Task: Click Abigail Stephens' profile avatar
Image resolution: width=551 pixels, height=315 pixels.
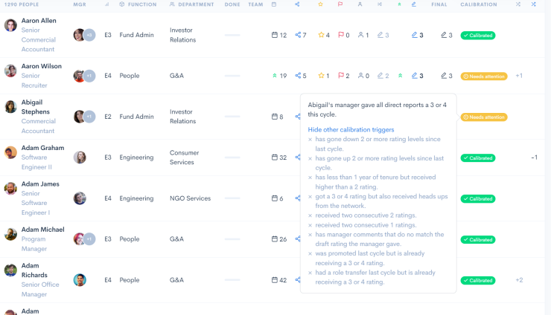Action: tap(10, 107)
